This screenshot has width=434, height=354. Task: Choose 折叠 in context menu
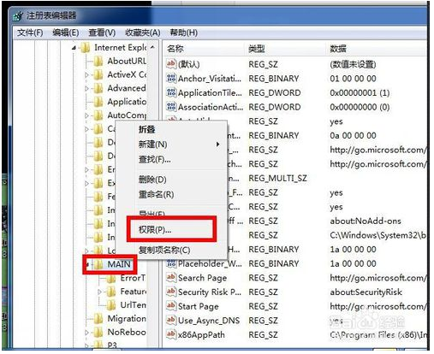click(146, 129)
